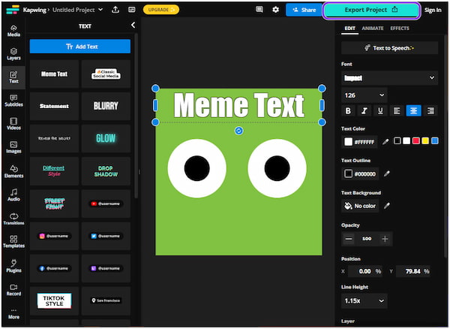Pick text outline color with eyedropper
This screenshot has width=450, height=329.
[x=386, y=174]
